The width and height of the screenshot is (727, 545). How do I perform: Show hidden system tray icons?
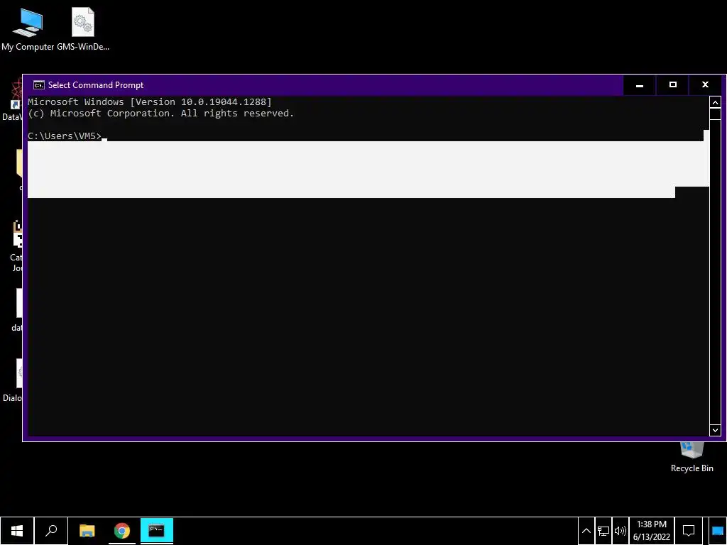[586, 531]
